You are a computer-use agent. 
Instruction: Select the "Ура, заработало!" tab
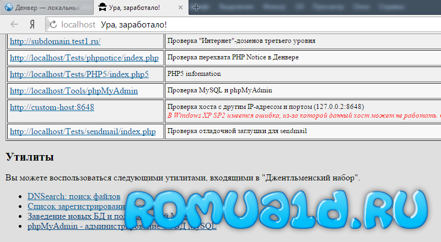pos(141,7)
